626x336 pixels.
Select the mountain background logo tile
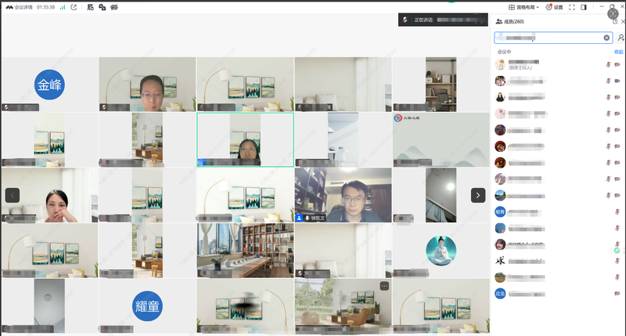[x=441, y=139]
